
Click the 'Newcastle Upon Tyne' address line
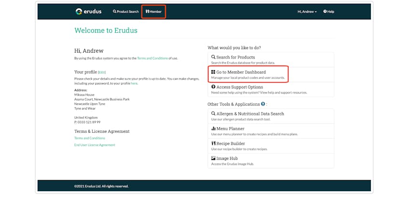click(x=90, y=104)
